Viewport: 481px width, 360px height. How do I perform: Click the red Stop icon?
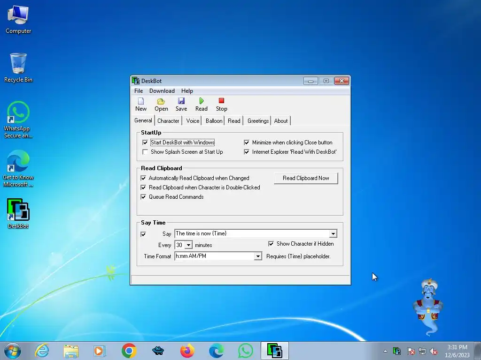(222, 101)
